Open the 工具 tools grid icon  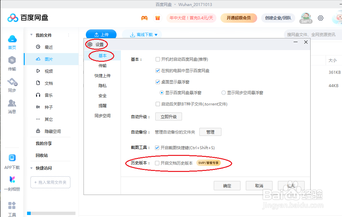coord(12,205)
